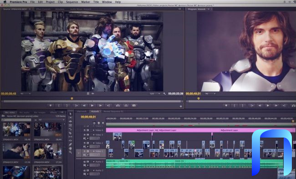Select the Selection arrow tool
This screenshot has width=296, height=179.
click(71, 114)
